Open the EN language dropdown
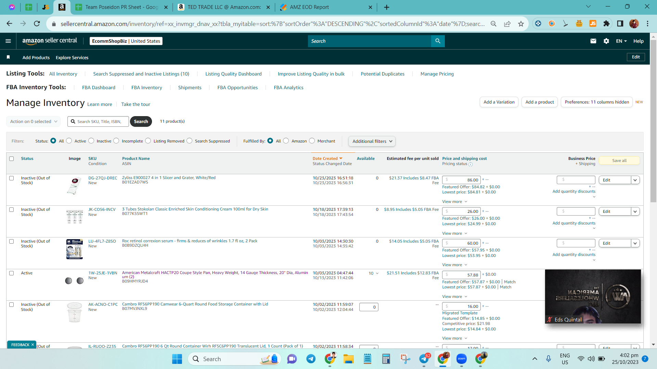The width and height of the screenshot is (657, 369). click(x=621, y=41)
